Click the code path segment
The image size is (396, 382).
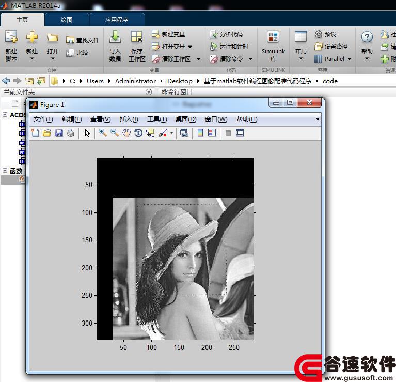pos(330,81)
